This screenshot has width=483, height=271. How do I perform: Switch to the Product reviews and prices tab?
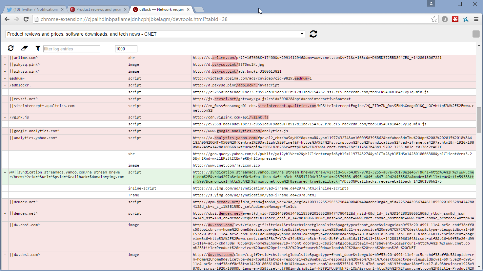(98, 9)
